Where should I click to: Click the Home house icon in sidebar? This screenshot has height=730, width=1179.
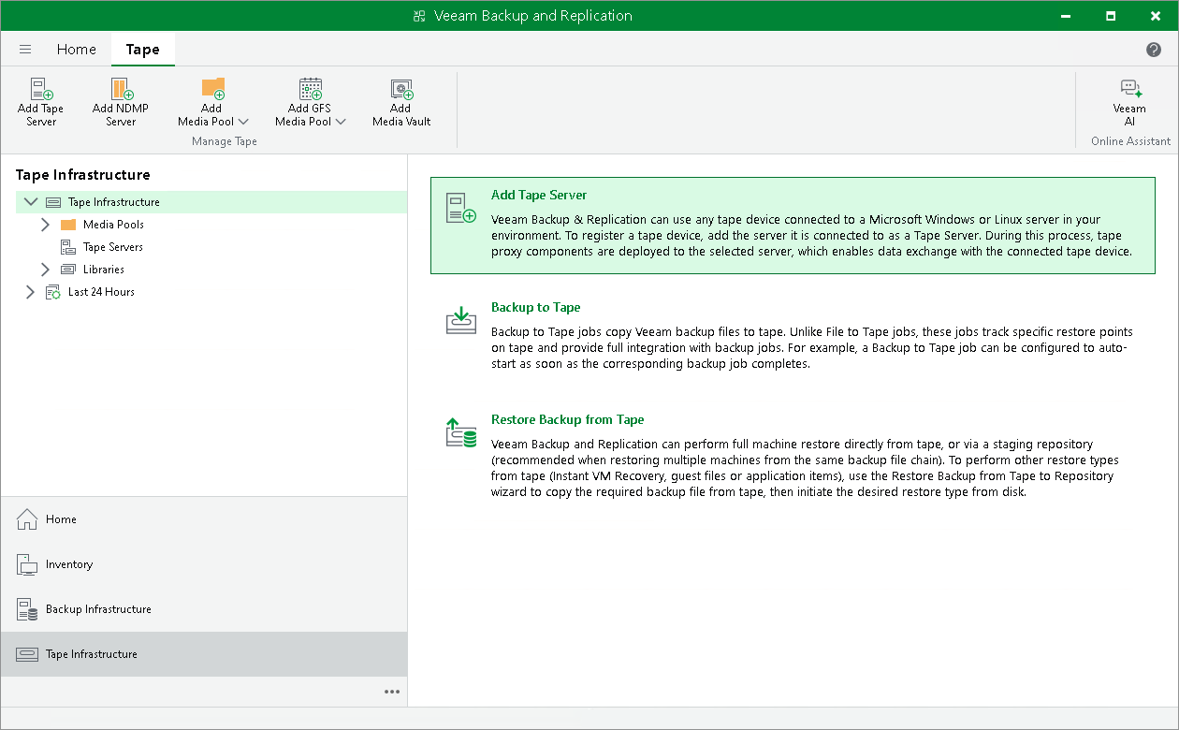point(27,519)
